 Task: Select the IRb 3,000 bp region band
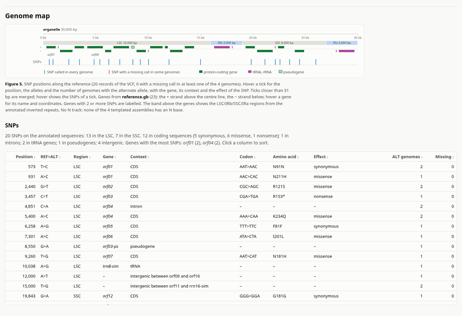tap(227, 43)
